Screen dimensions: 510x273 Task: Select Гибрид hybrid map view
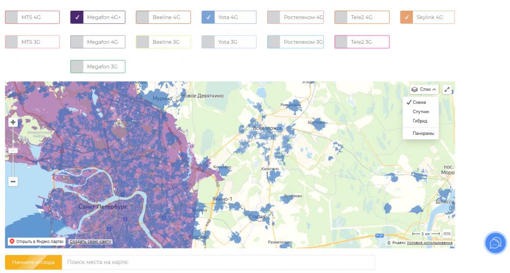[420, 121]
